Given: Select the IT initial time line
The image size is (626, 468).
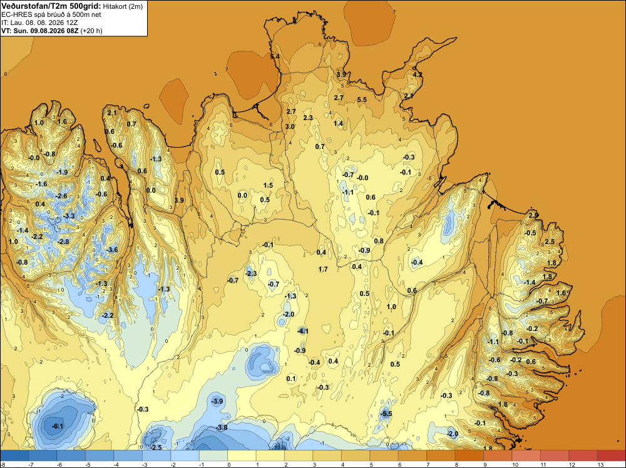Looking at the screenshot, I should [x=39, y=23].
